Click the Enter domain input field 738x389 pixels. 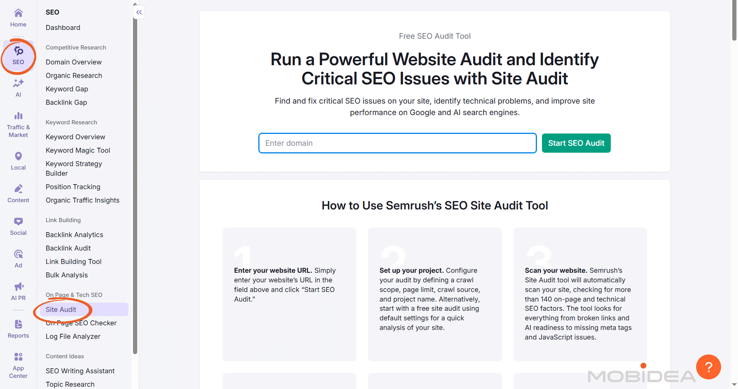tap(397, 143)
